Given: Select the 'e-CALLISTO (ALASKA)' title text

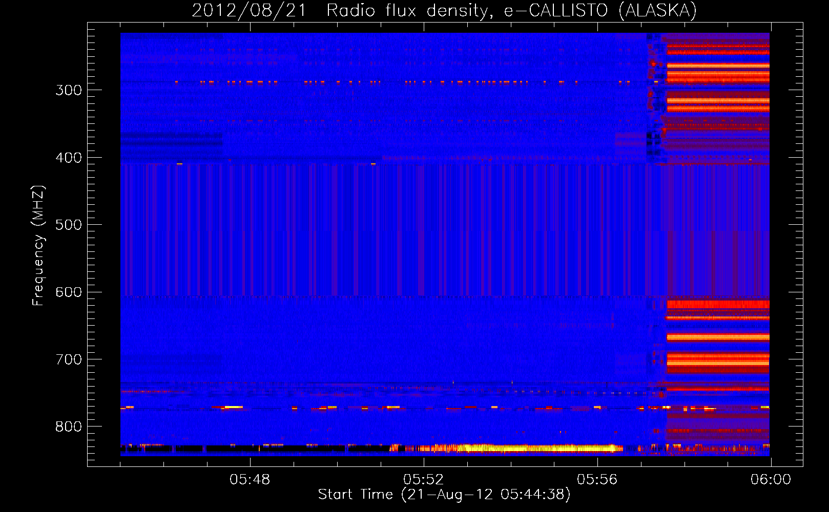Looking at the screenshot, I should [600, 11].
